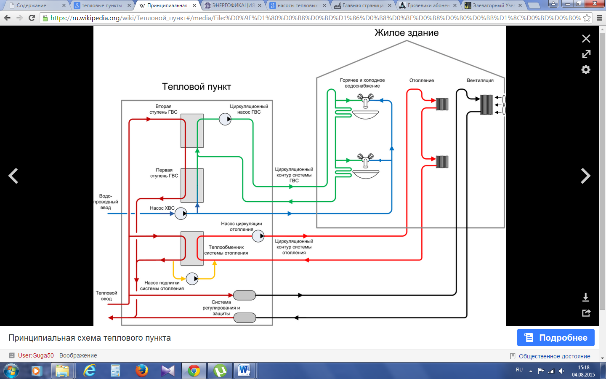This screenshot has height=379, width=606.
Task: Open the Action Center flag icon
Action: [x=541, y=371]
